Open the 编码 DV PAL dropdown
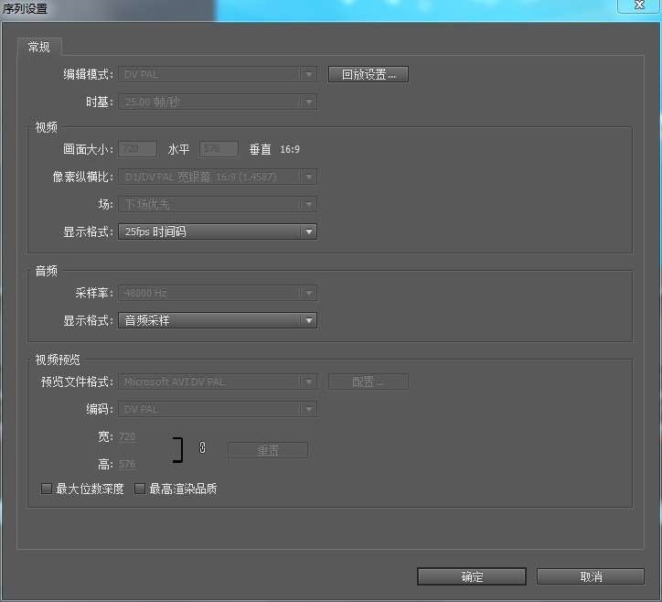662x602 pixels. (218, 409)
